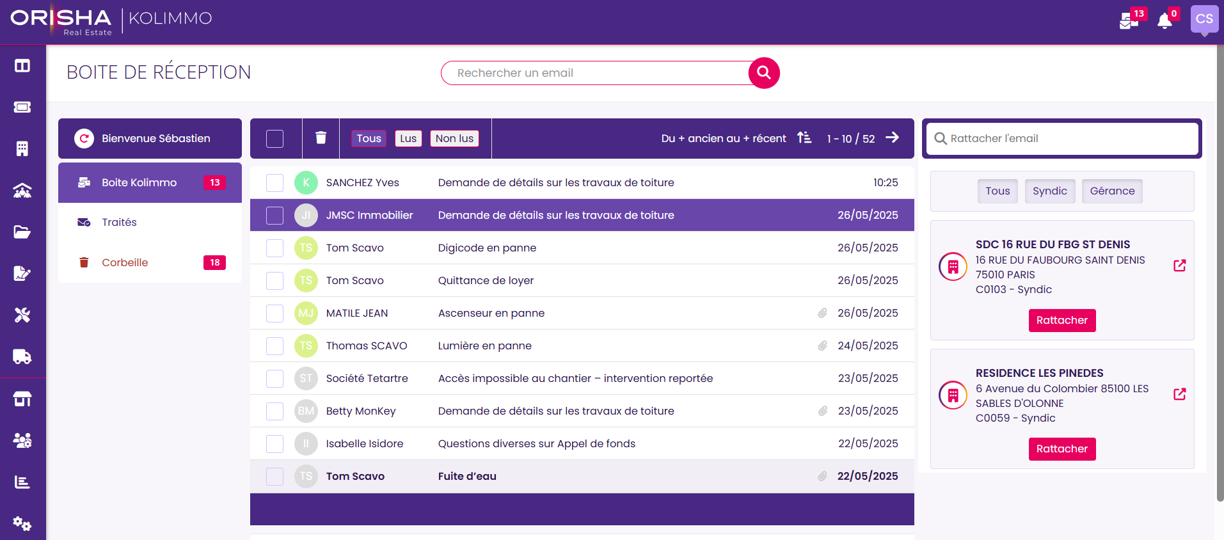The height and width of the screenshot is (540, 1224).
Task: Open the Fuite d'eau email
Action: tap(582, 477)
